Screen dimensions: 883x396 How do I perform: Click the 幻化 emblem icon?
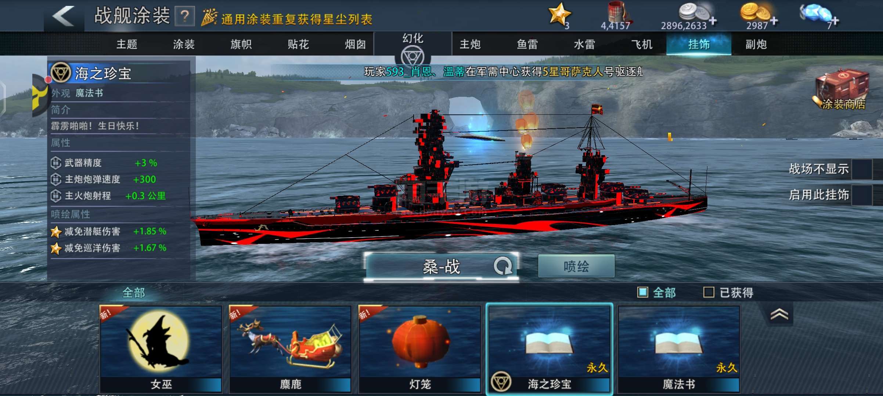(412, 57)
